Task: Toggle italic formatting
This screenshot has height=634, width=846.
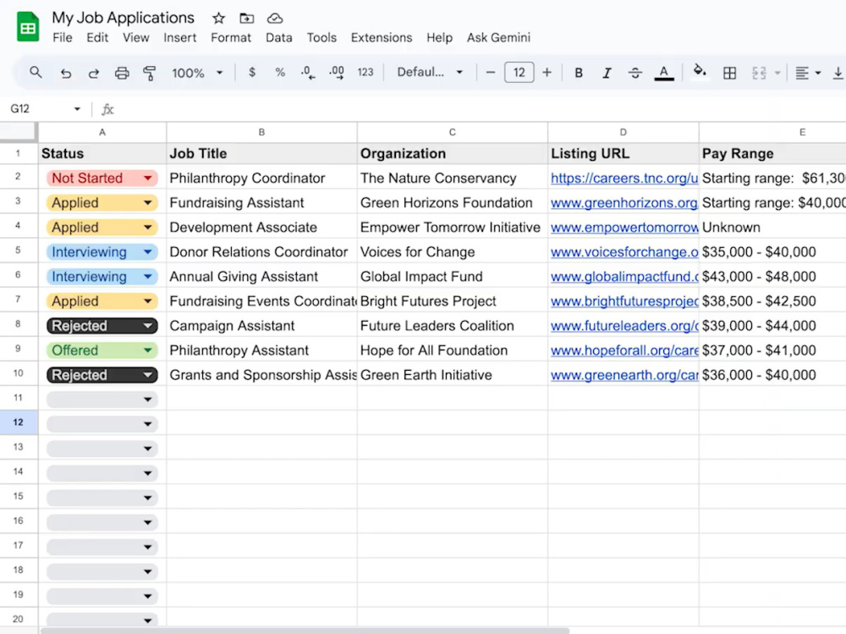Action: [x=607, y=73]
